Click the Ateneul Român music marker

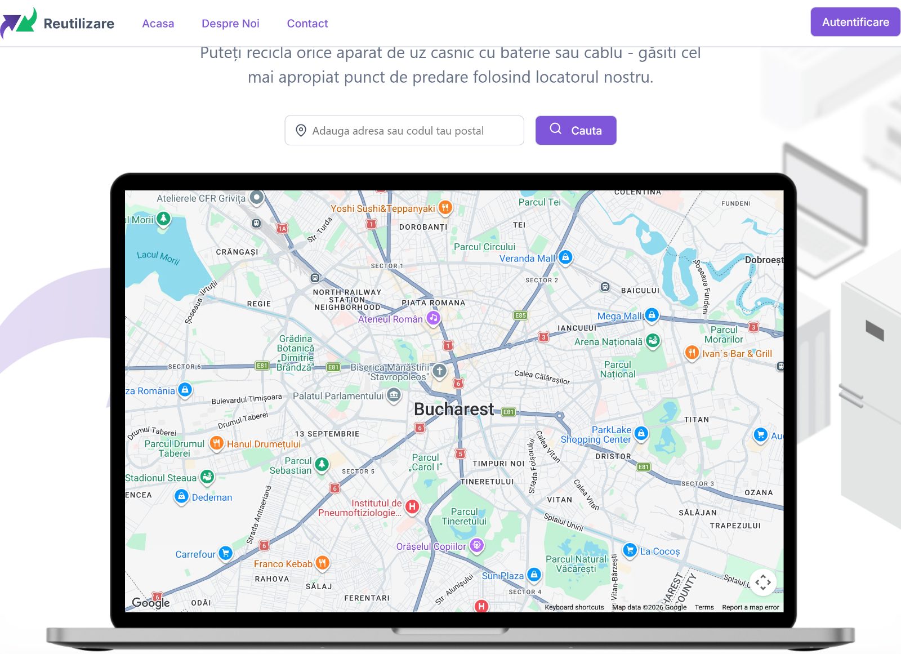coord(433,318)
